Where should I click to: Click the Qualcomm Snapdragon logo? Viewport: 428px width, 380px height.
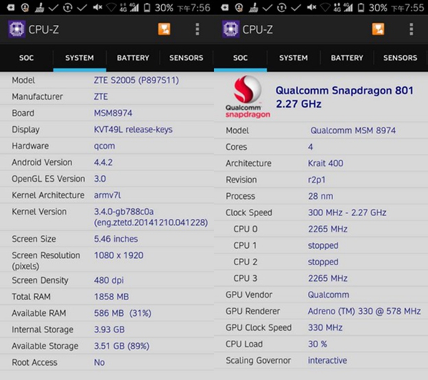point(248,97)
